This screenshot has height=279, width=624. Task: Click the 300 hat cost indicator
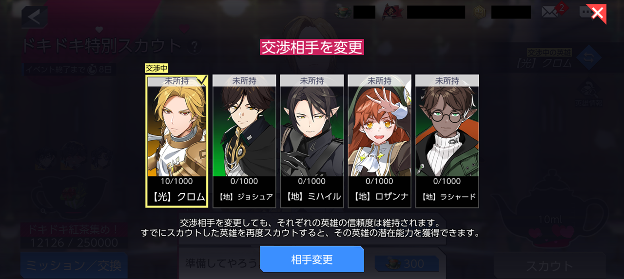tap(407, 264)
